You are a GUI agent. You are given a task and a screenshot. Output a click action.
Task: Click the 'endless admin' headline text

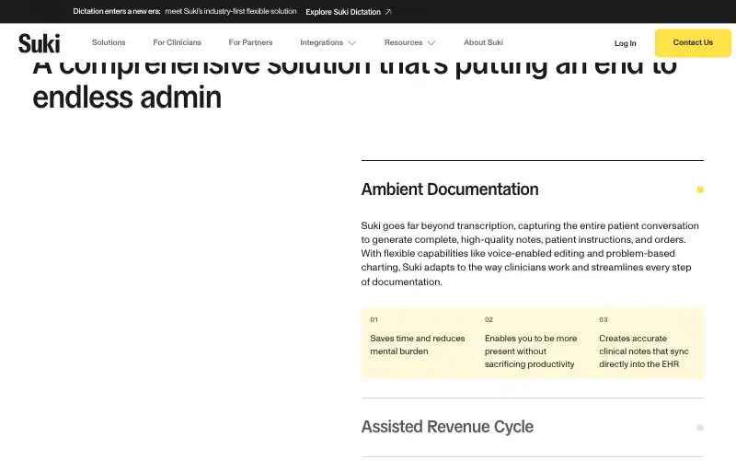point(127,98)
